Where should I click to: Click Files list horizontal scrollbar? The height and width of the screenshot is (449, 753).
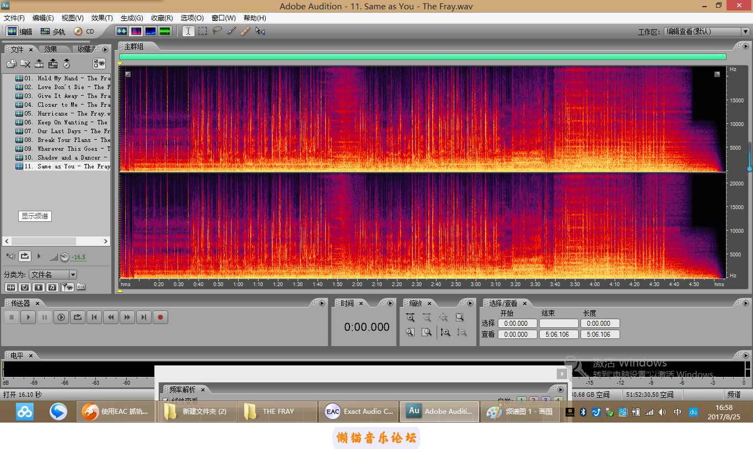56,241
